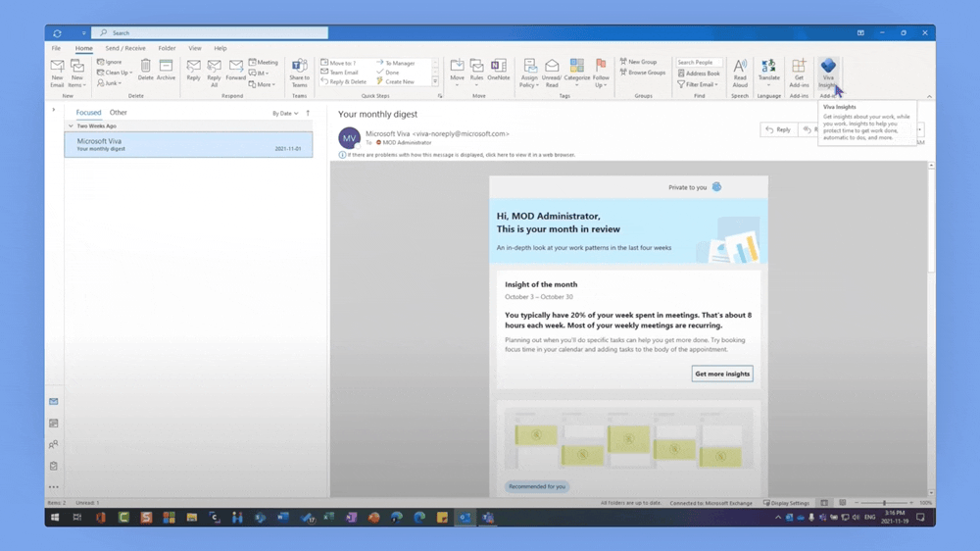Archive the selected message
Image resolution: width=980 pixels, height=551 pixels.
coord(166,70)
